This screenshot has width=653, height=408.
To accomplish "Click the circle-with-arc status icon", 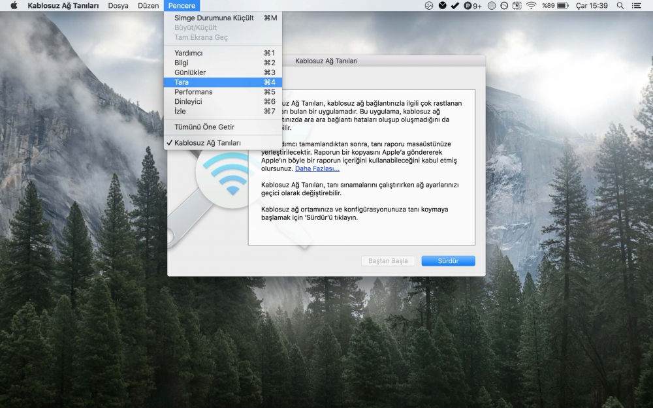I will (504, 5).
